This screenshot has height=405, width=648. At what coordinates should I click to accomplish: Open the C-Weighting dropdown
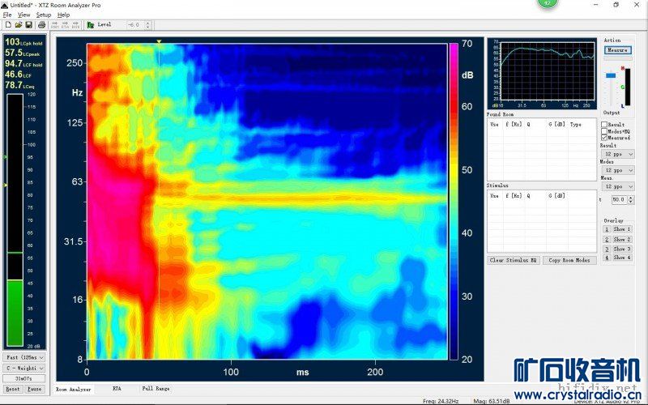click(x=26, y=367)
